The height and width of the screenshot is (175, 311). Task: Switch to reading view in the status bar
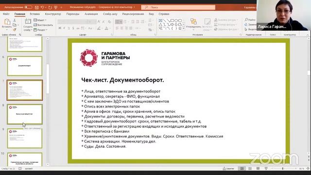258,169
